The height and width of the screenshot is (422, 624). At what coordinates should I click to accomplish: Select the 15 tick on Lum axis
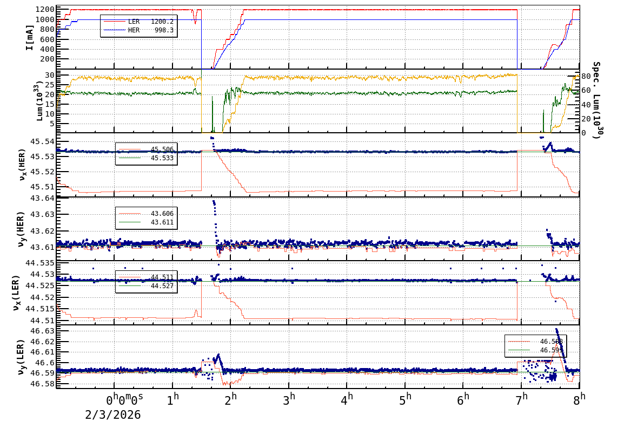(50, 104)
